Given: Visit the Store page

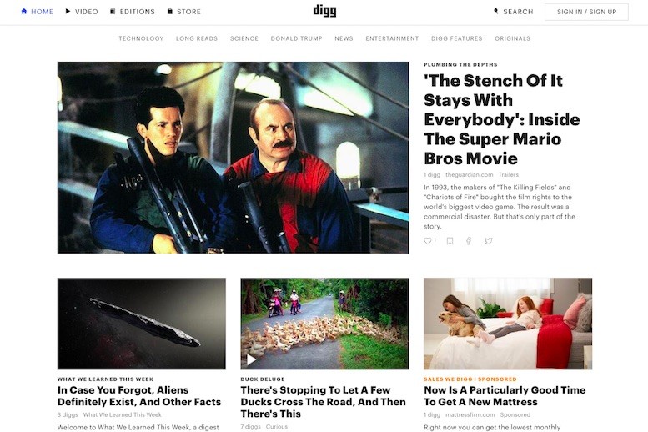Looking at the screenshot, I should point(184,12).
